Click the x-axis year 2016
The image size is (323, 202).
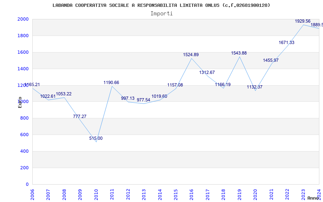[x=191, y=195]
